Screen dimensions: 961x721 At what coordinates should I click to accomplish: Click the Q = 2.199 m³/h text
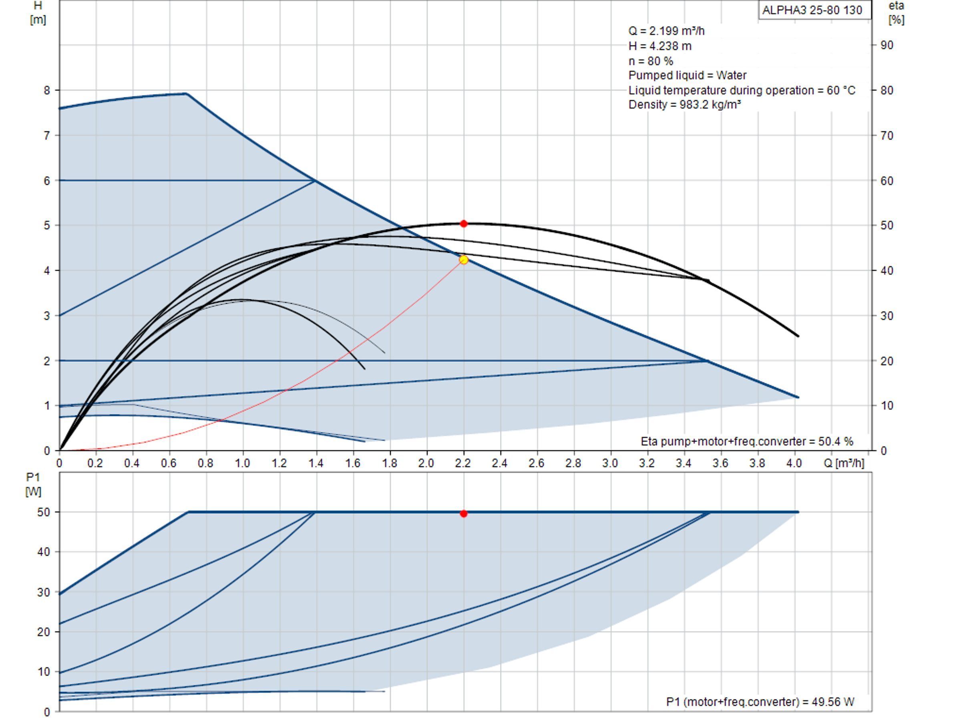click(x=666, y=31)
